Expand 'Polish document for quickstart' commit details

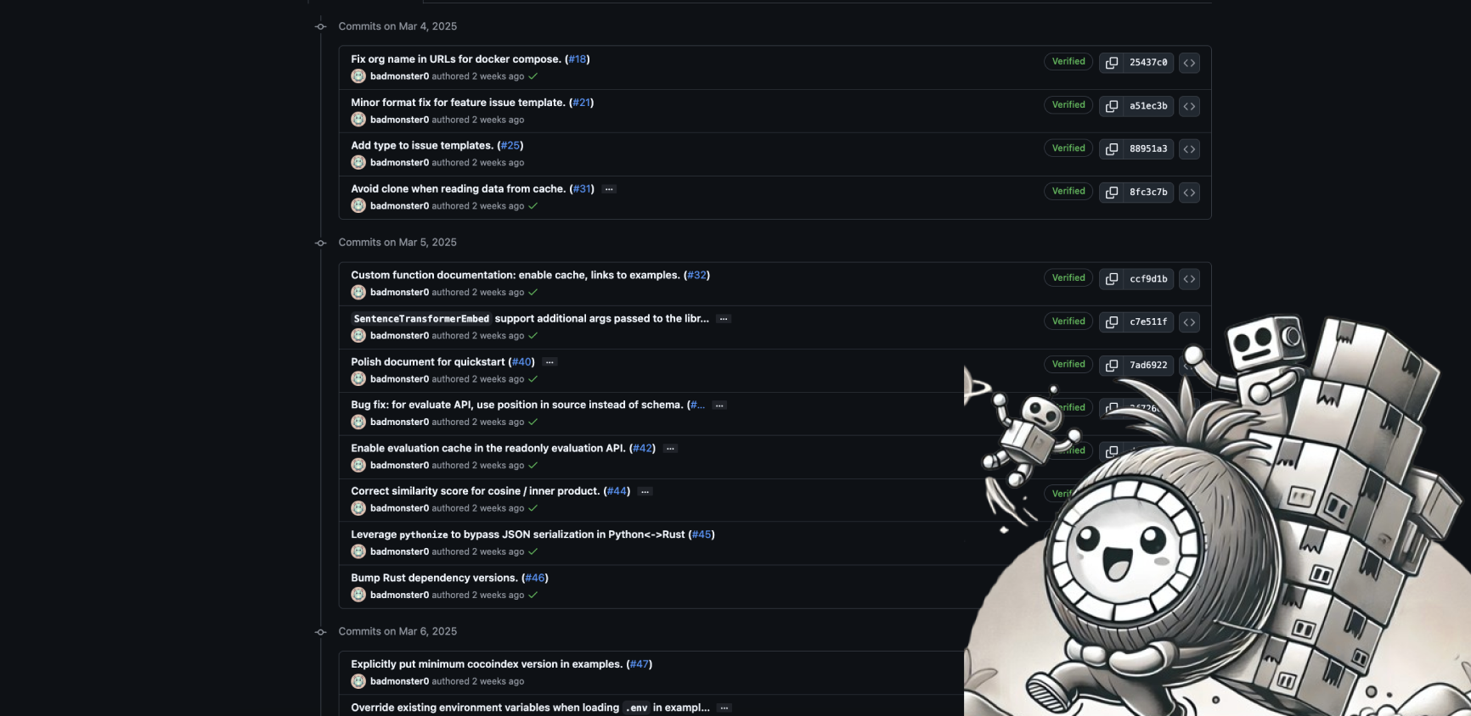(x=550, y=362)
